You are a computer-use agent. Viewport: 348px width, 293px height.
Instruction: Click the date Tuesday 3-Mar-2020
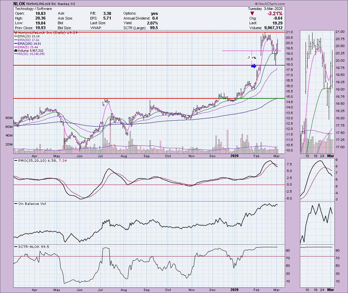(x=265, y=9)
